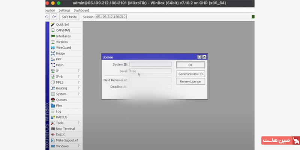Screen dimensions: 300x150
Task: Click the Undo arrow toolbar icon
Action: point(47,17)
